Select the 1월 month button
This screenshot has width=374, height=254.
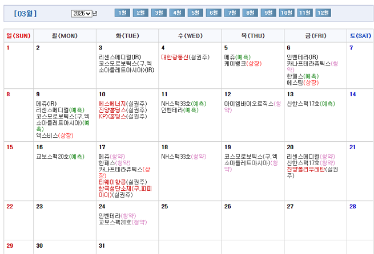coord(122,13)
